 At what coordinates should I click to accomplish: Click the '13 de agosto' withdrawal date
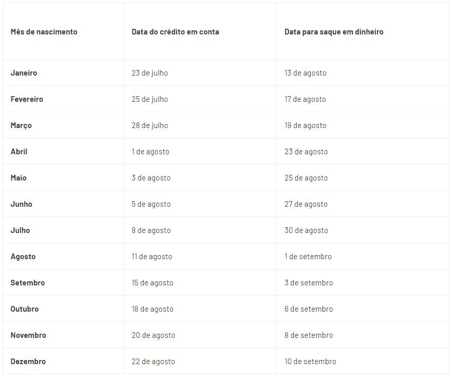(306, 73)
